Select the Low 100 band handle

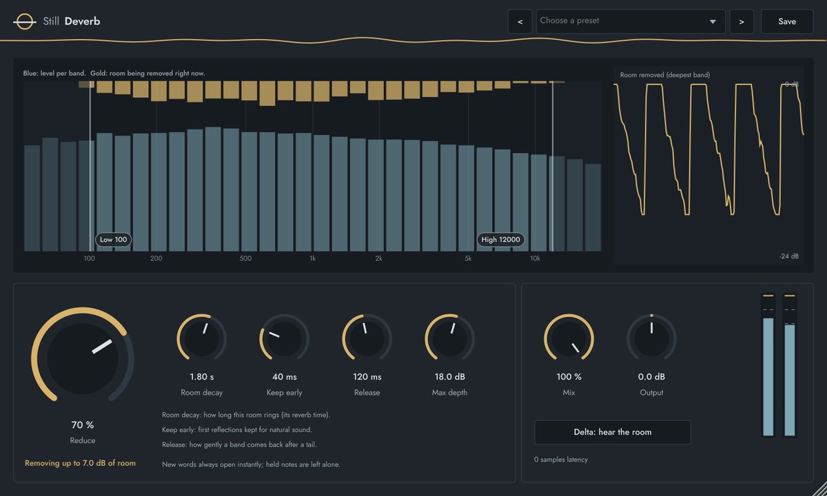114,240
